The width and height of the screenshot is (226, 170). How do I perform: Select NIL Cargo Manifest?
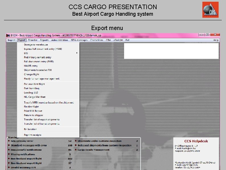[x=48, y=97]
